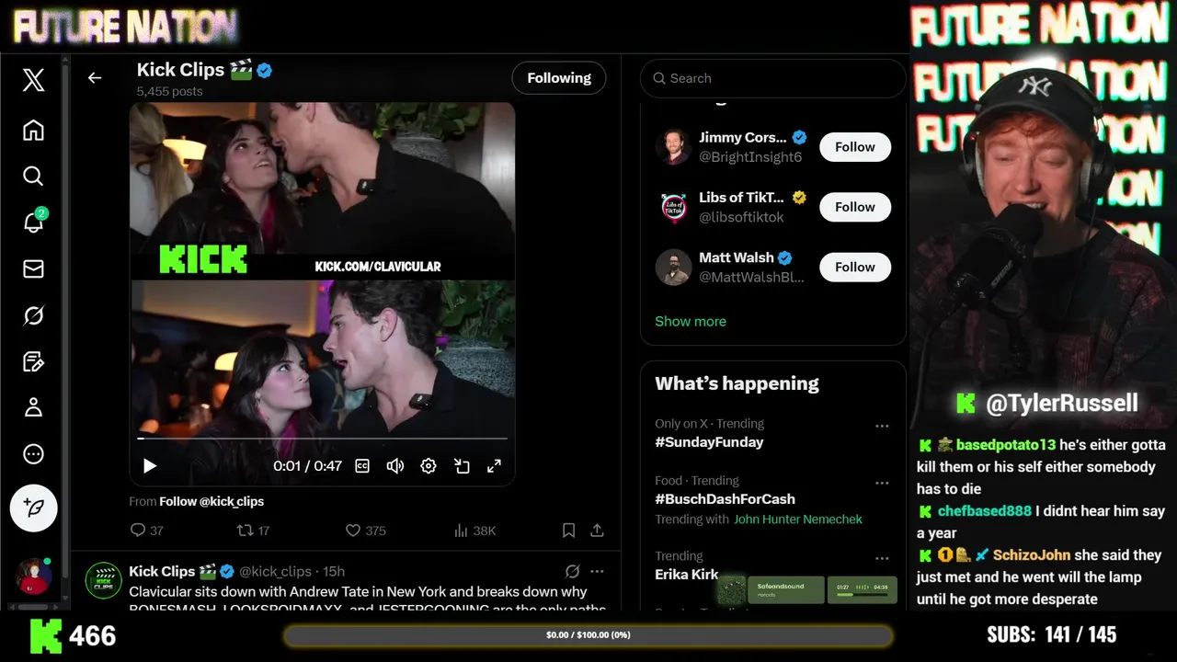Screen dimensions: 1177x662
Task: Focus the Search input field
Action: [773, 78]
